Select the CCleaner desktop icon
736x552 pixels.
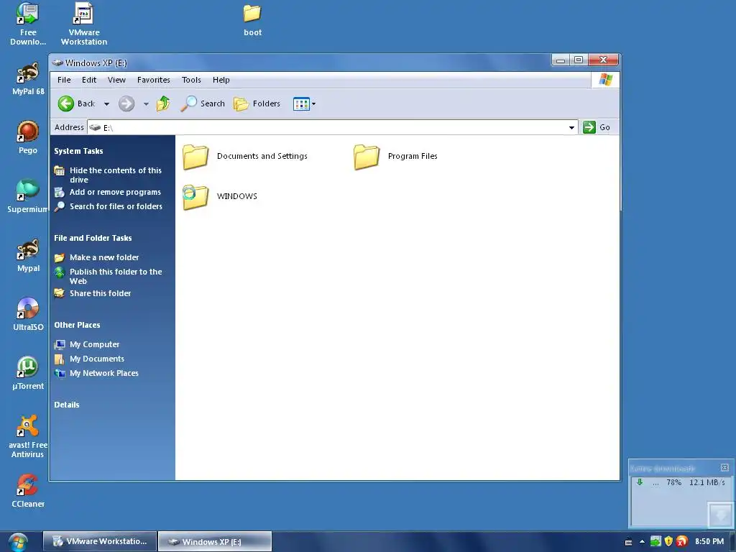tap(28, 492)
